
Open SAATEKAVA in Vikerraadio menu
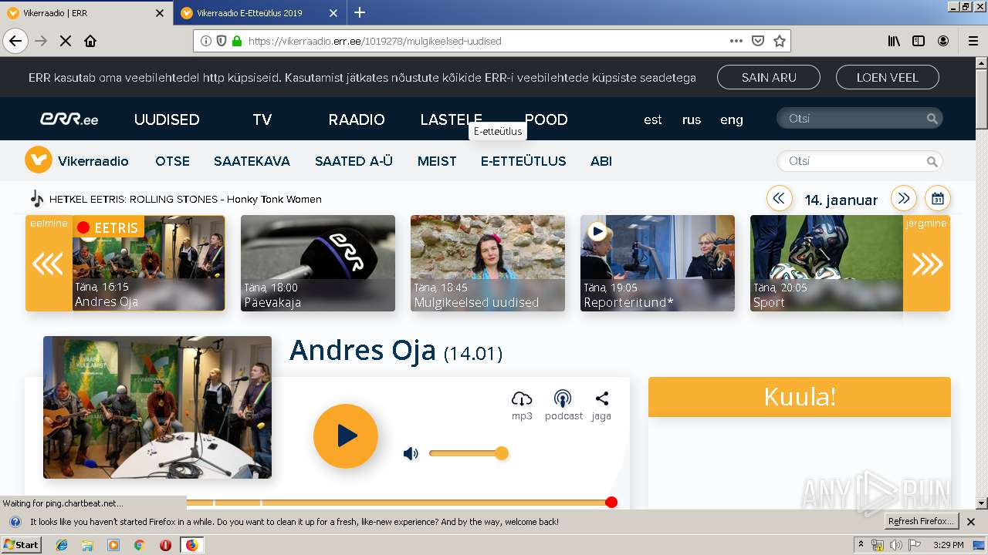pyautogui.click(x=252, y=161)
